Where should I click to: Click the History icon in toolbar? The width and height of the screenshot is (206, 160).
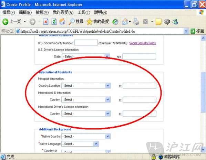(115, 22)
